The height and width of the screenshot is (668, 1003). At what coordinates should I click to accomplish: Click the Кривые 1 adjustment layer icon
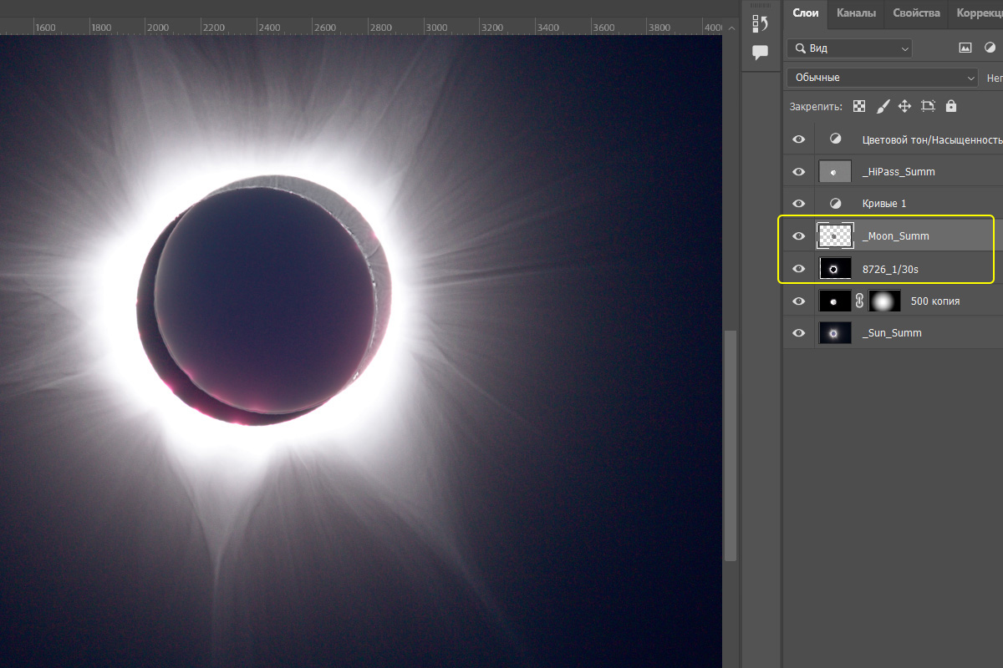click(x=835, y=203)
